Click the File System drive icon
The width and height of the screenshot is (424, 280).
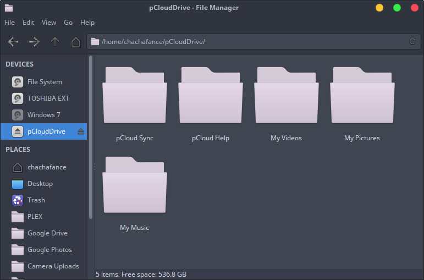point(18,82)
